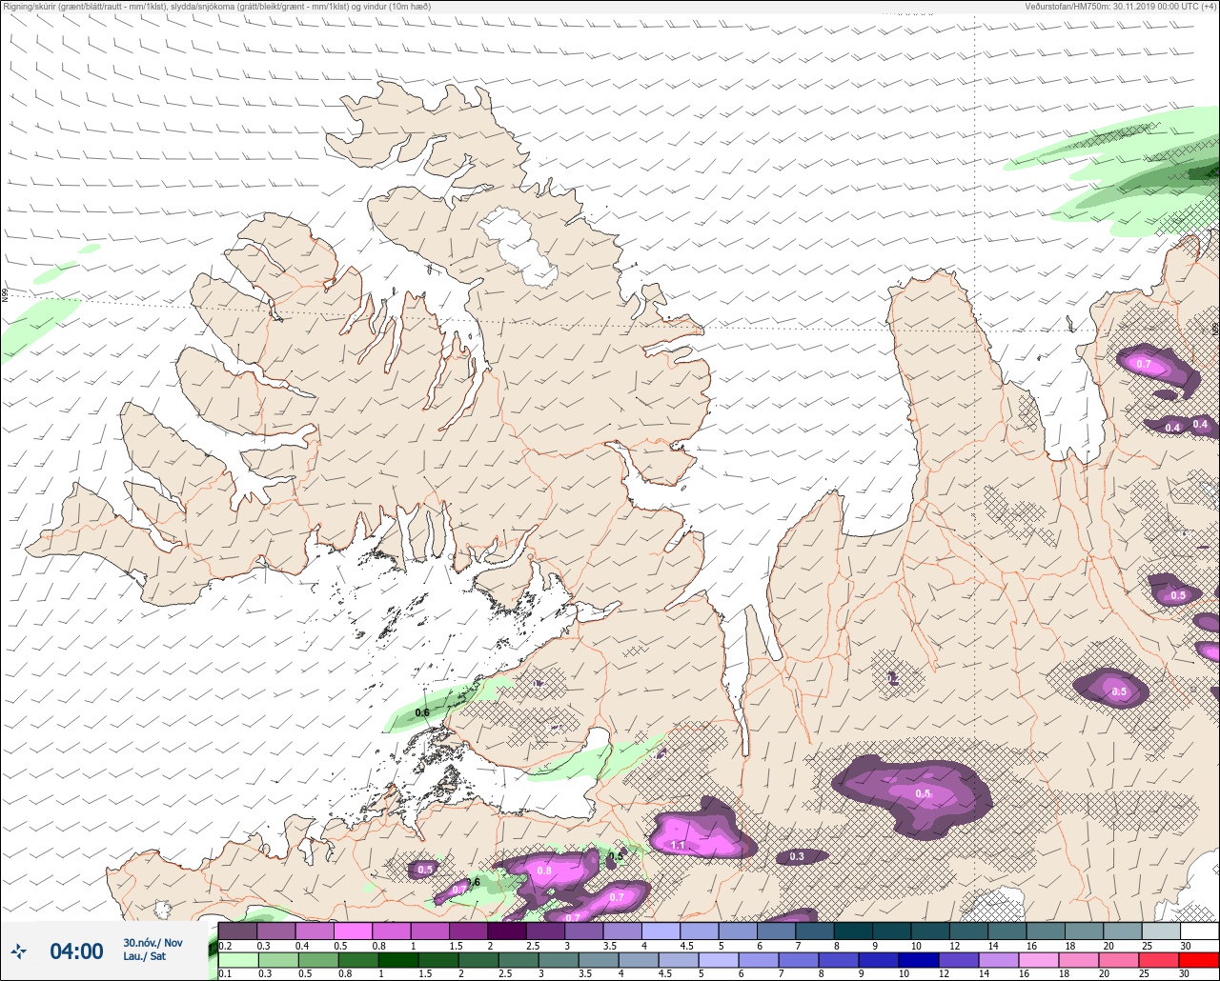Pick the red swatch ending the lower legend
The width and height of the screenshot is (1220, 981).
pyautogui.click(x=1199, y=960)
